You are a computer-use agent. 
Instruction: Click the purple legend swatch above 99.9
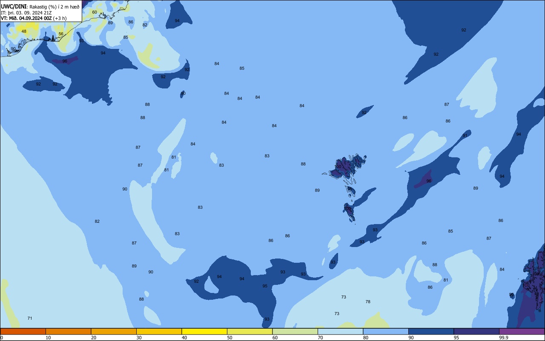point(522,331)
